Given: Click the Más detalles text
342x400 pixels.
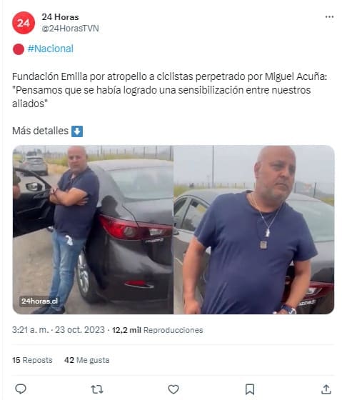Looking at the screenshot, I should pos(40,131).
